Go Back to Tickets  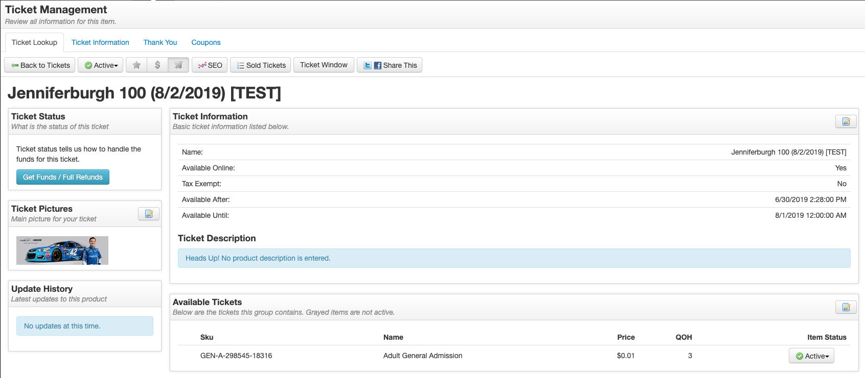click(x=40, y=65)
